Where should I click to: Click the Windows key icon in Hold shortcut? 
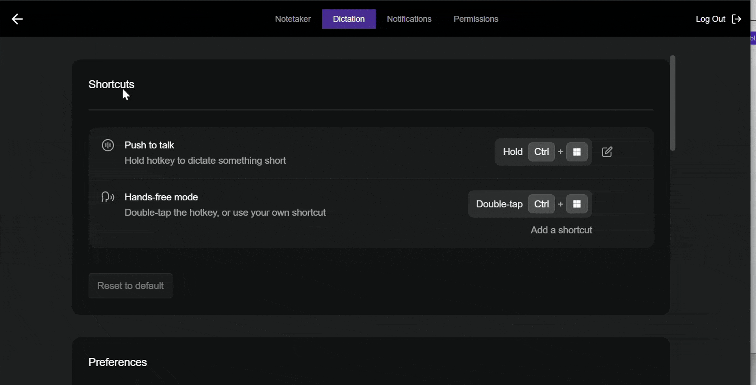click(x=577, y=152)
